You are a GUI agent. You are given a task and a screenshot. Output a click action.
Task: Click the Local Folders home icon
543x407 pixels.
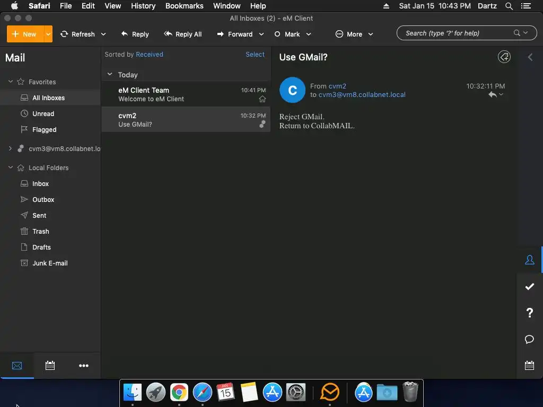click(x=21, y=167)
